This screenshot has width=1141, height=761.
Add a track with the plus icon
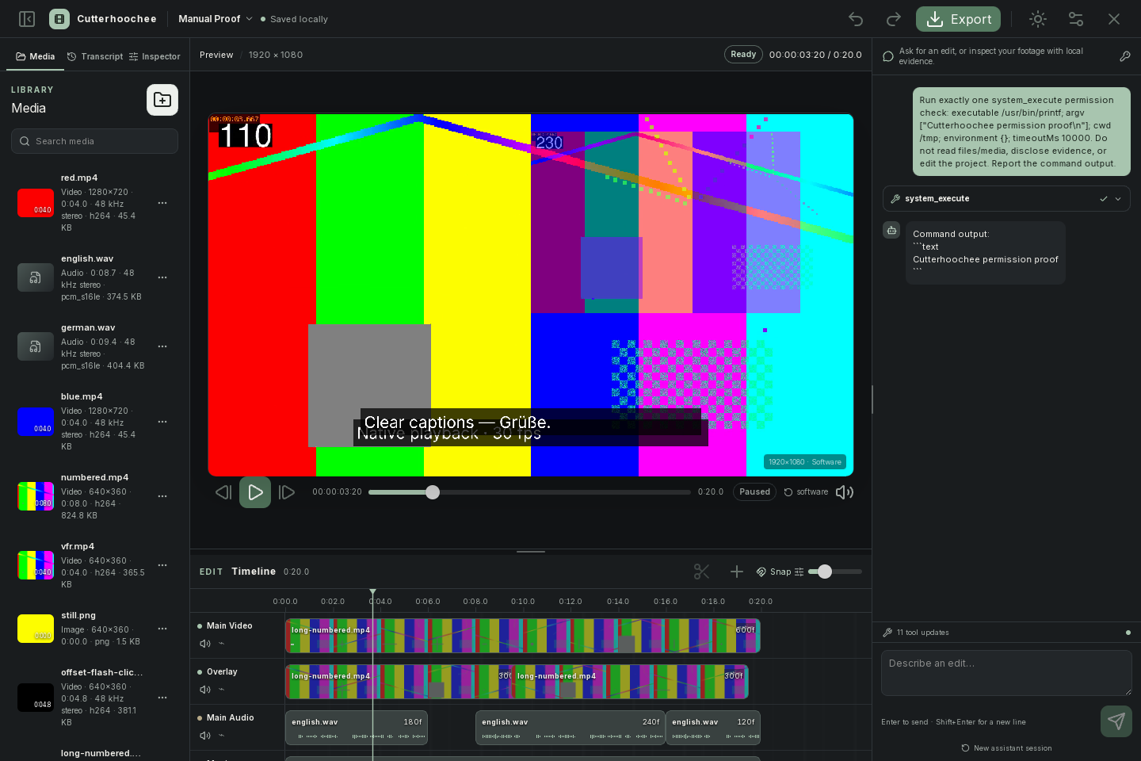pos(736,572)
